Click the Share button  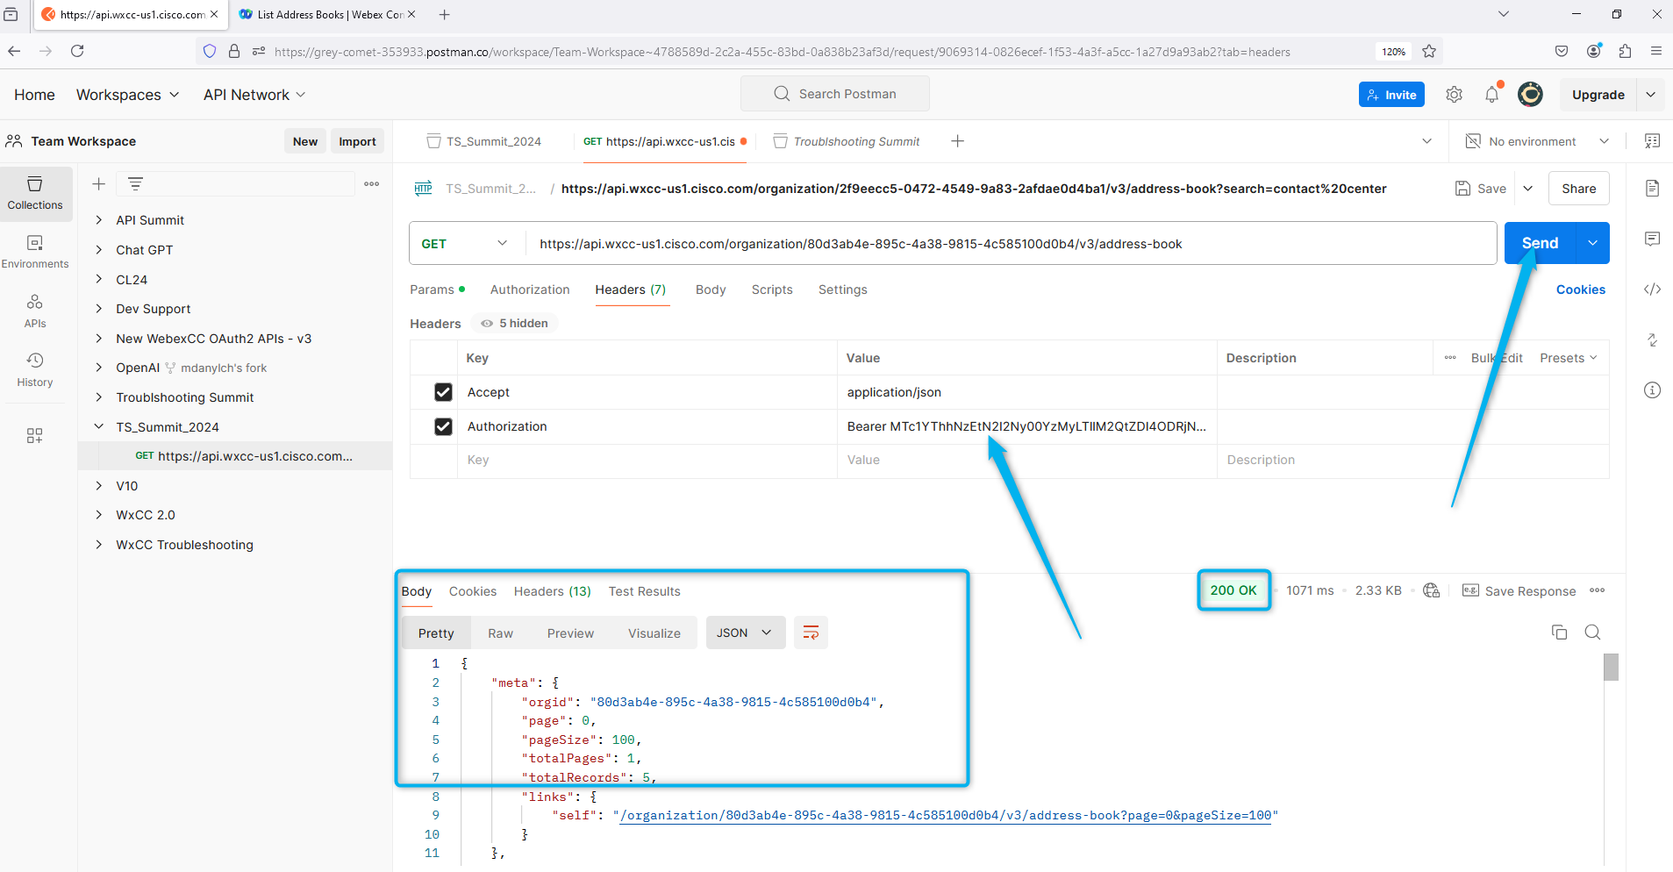(x=1579, y=189)
